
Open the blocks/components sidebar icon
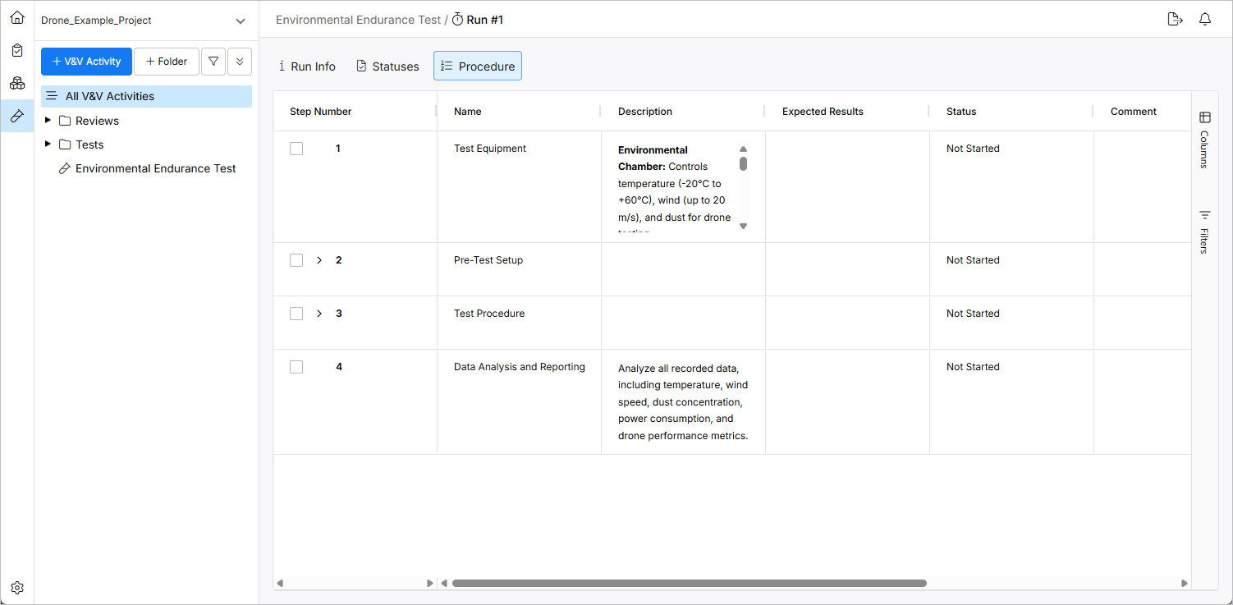pos(17,83)
